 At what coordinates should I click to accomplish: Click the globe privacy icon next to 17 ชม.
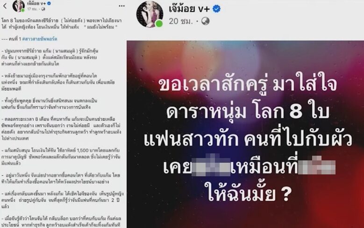(x=43, y=9)
